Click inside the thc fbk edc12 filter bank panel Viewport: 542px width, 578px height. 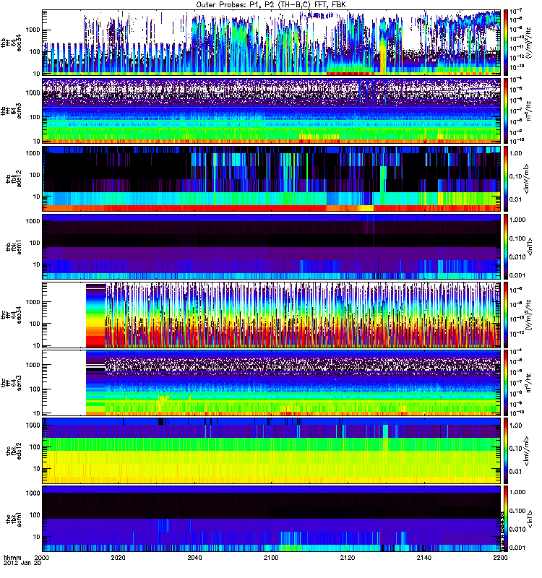pyautogui.click(x=272, y=451)
